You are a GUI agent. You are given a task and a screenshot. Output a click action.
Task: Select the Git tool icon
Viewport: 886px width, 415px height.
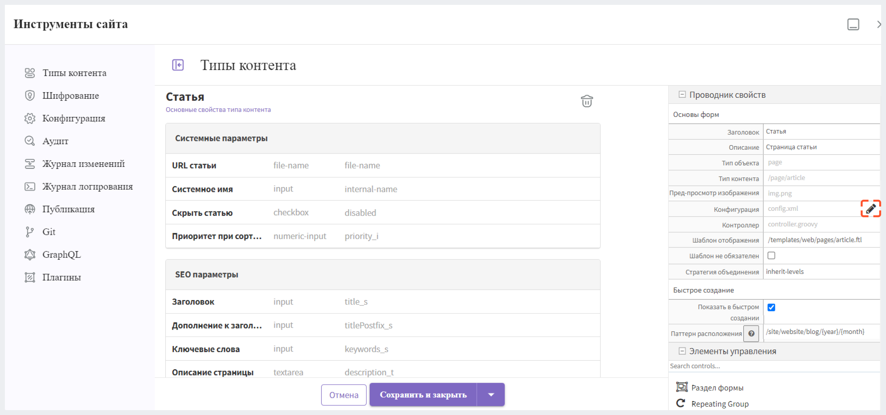pyautogui.click(x=30, y=232)
